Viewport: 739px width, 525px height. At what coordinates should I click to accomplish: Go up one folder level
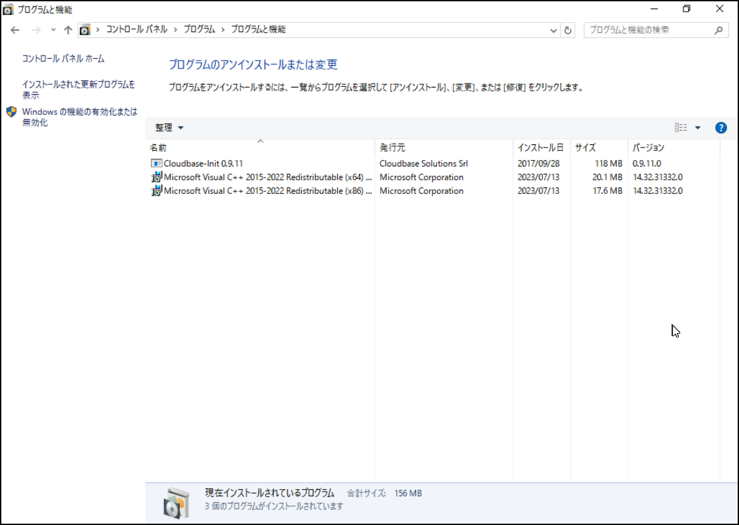point(68,30)
